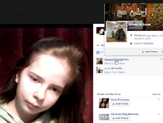
Task: Open the Arabic university link after Studies at
Action: [x=154, y=35]
